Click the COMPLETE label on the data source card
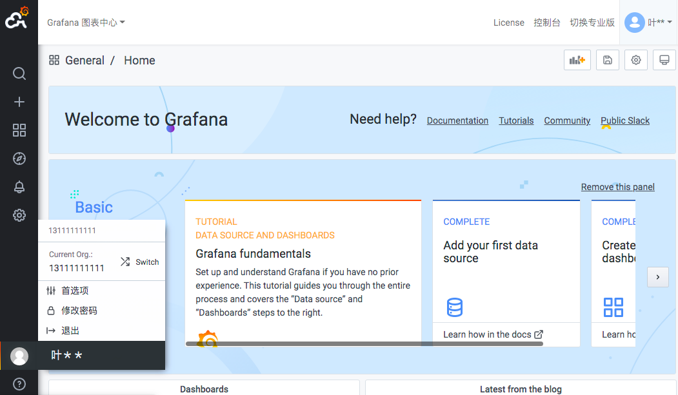 click(x=466, y=222)
